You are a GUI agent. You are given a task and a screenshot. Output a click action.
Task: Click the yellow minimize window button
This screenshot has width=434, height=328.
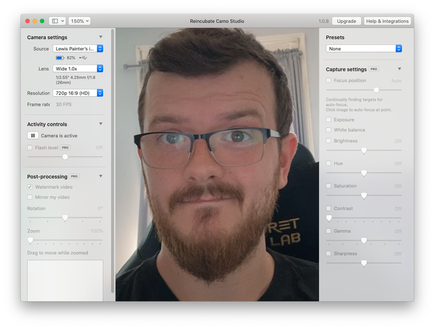35,21
